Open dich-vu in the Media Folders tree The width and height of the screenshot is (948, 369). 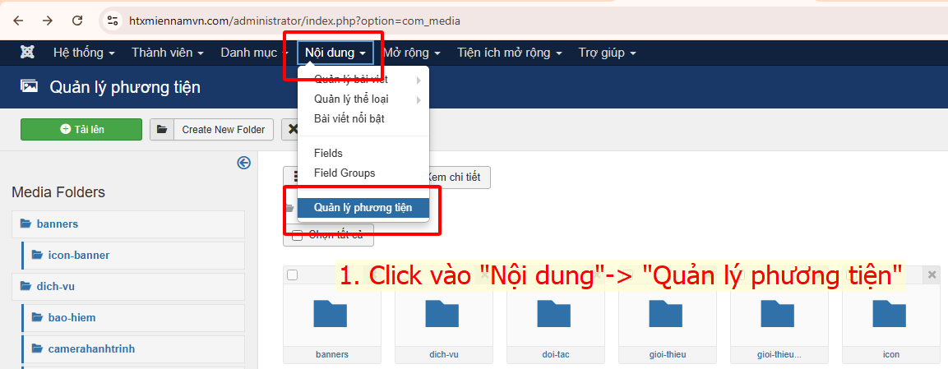[128, 286]
